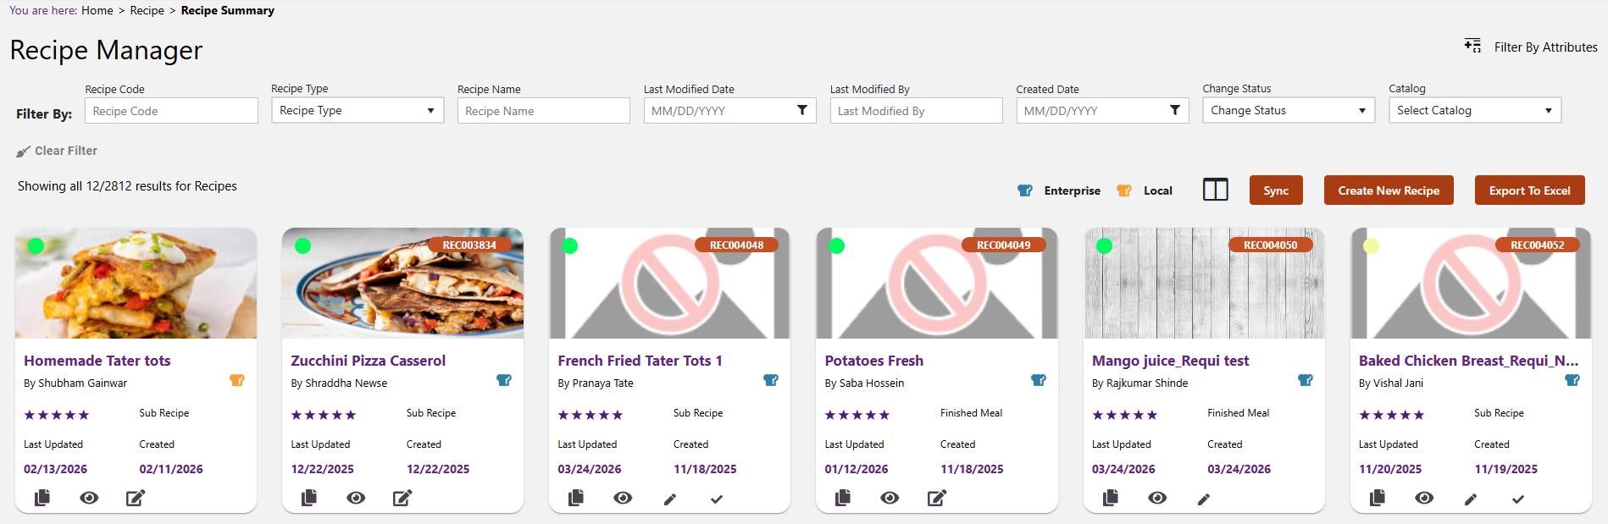The image size is (1608, 524).
Task: Go to Home in breadcrumb
Action: point(97,10)
